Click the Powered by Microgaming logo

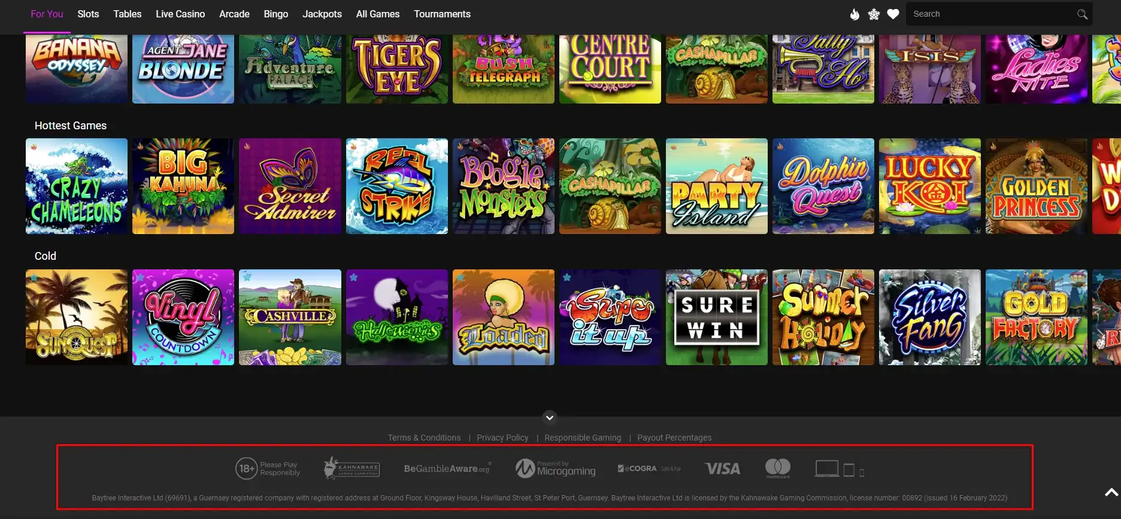[x=555, y=468]
